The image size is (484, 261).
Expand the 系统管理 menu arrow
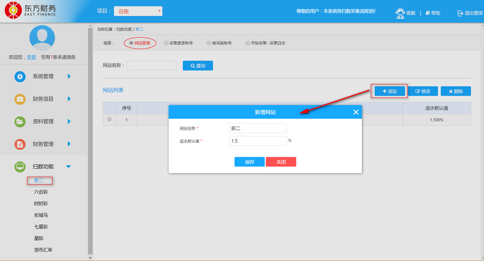click(69, 77)
